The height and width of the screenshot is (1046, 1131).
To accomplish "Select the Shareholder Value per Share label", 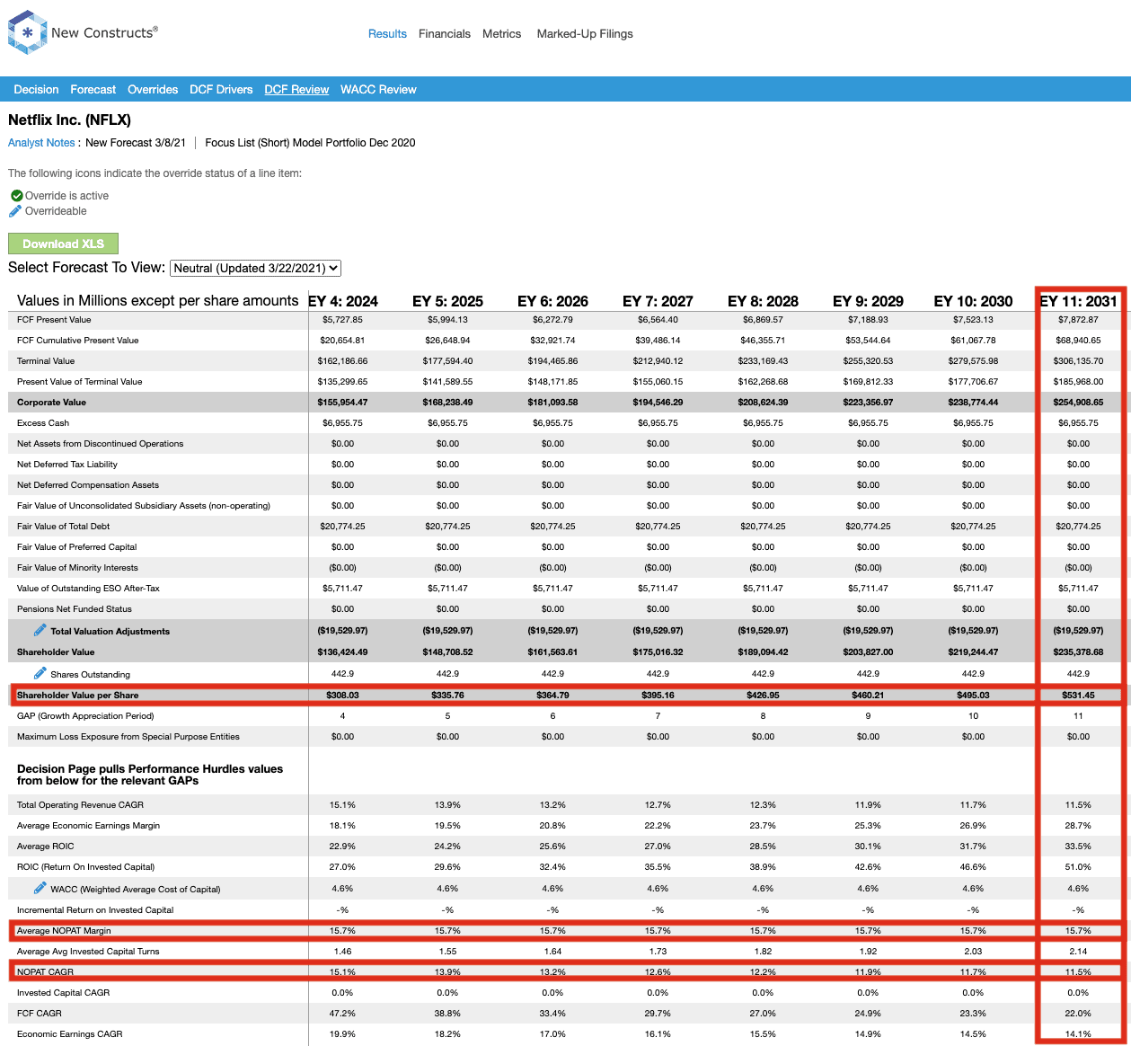I will (78, 696).
